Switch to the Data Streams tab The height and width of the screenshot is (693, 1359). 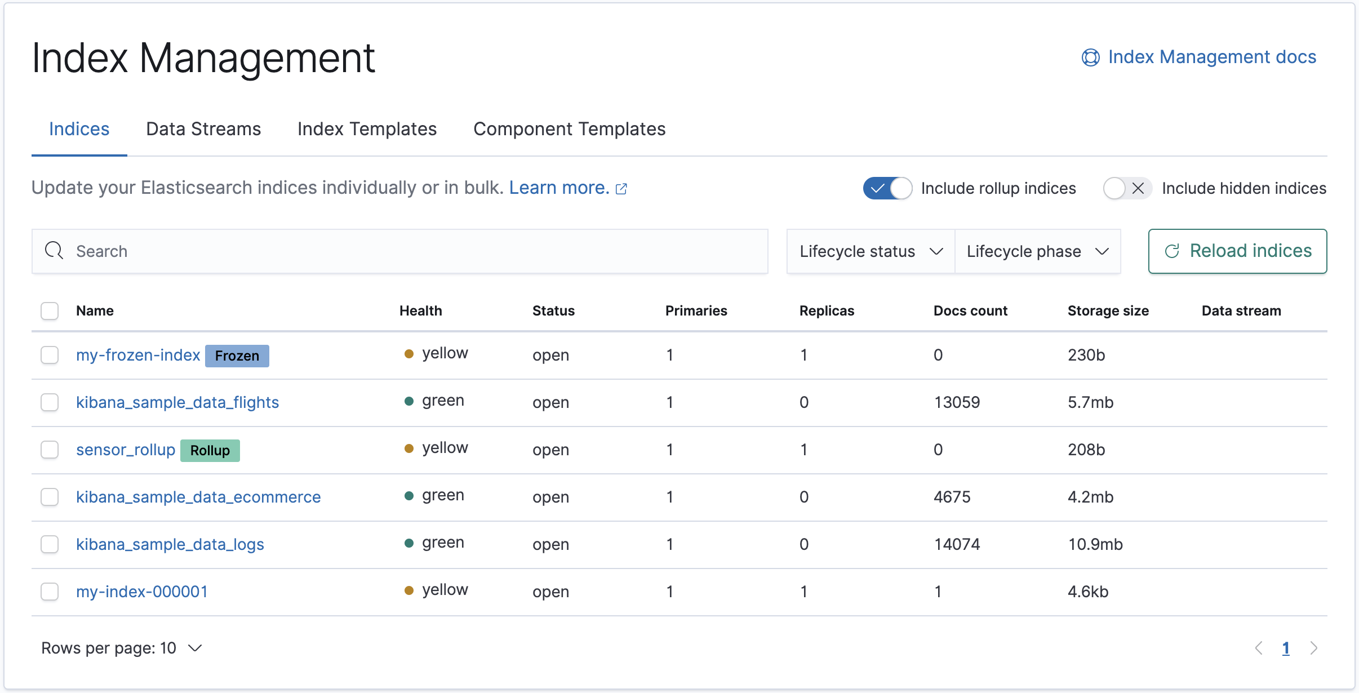[x=203, y=129]
